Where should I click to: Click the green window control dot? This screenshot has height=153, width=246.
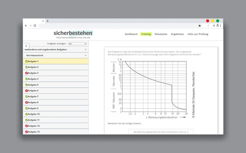pos(218,21)
